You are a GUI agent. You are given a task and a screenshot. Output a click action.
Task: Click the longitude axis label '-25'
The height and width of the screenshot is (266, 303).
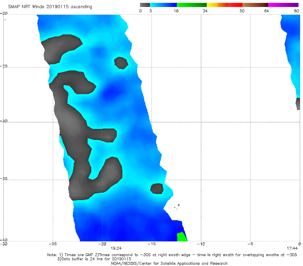point(53,244)
